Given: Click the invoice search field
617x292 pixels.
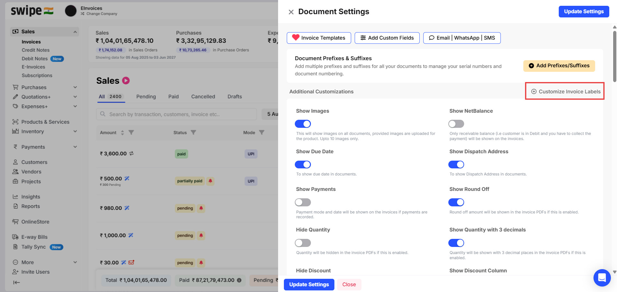Looking at the screenshot, I should coord(177,114).
